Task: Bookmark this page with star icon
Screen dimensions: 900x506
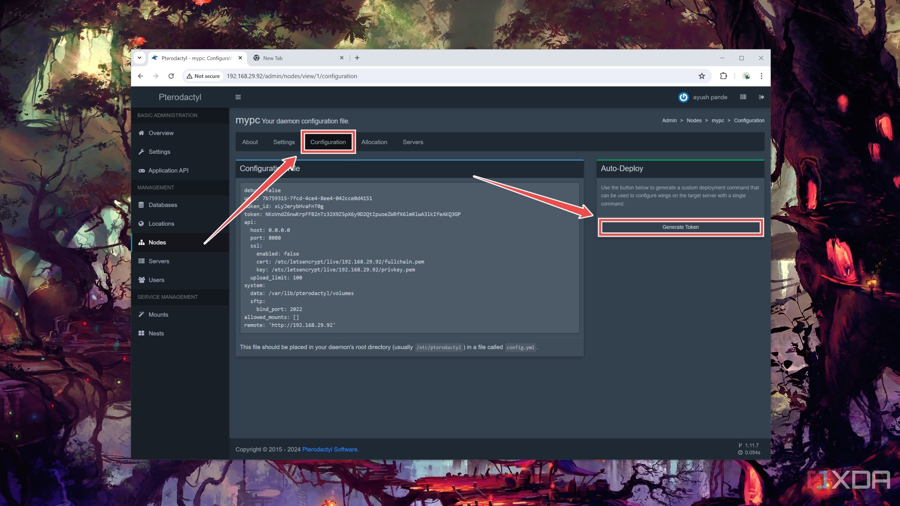Action: pyautogui.click(x=702, y=76)
